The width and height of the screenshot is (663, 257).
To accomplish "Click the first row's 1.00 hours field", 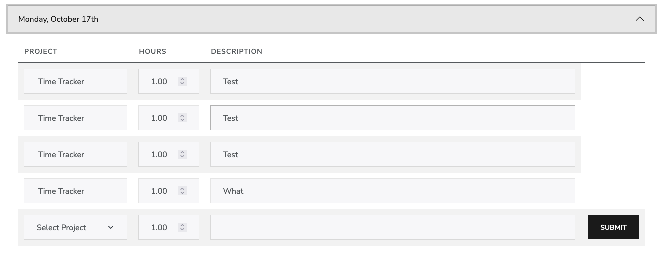I will [160, 81].
